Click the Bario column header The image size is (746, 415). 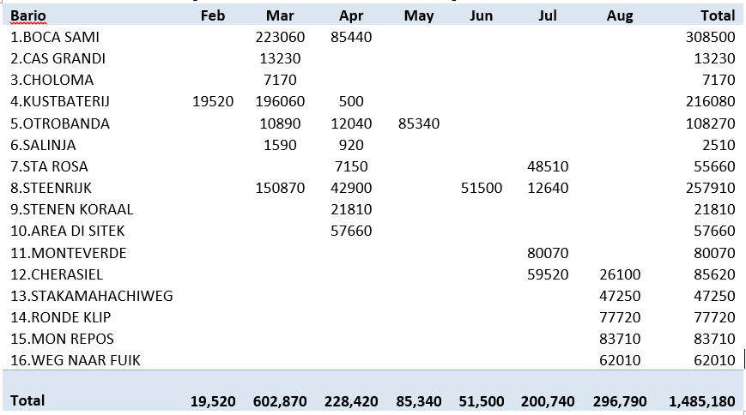coord(28,15)
